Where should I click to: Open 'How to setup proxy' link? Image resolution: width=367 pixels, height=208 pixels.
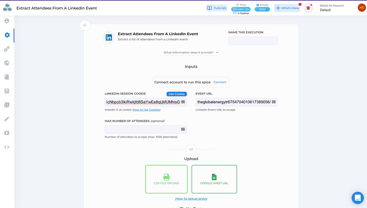click(x=191, y=199)
